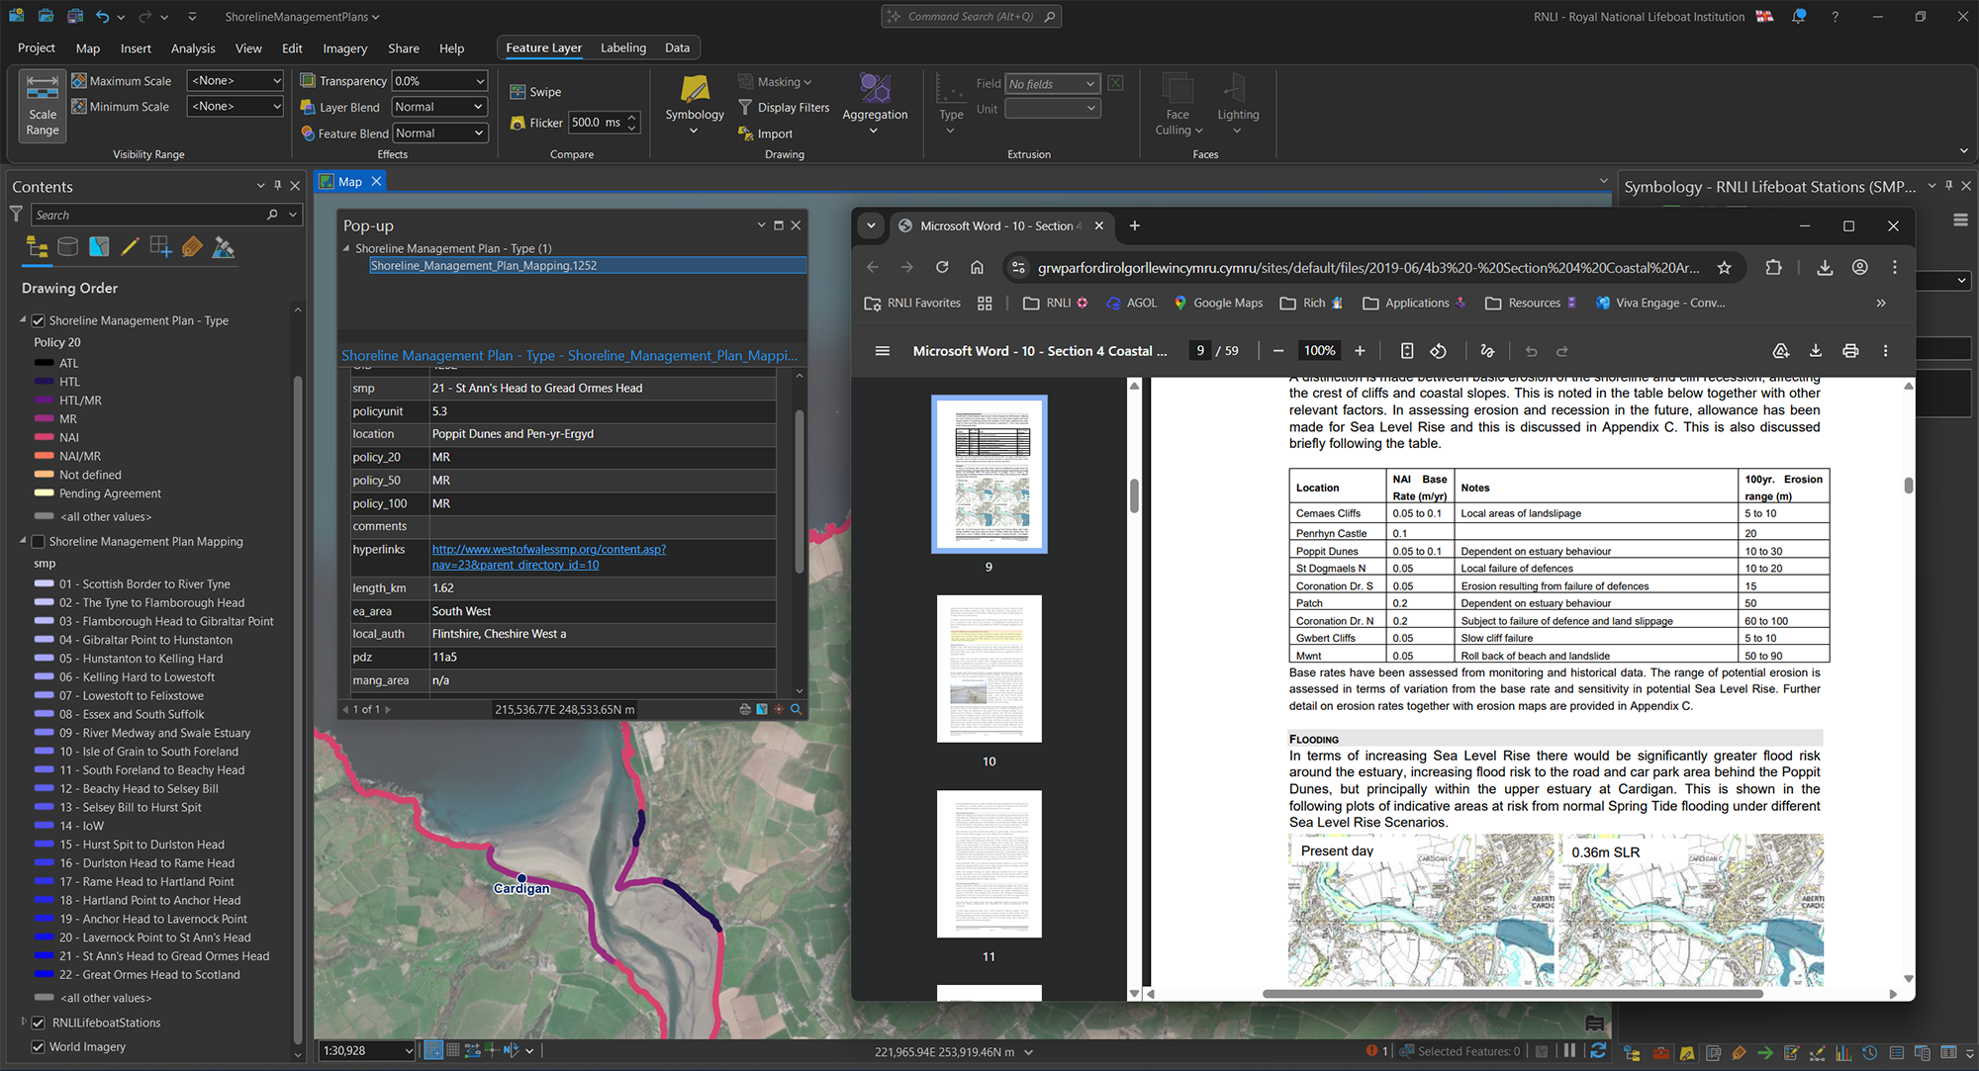Open the Symbology tool in ribbon
Viewport: 1979px width, 1071px height.
click(695, 103)
